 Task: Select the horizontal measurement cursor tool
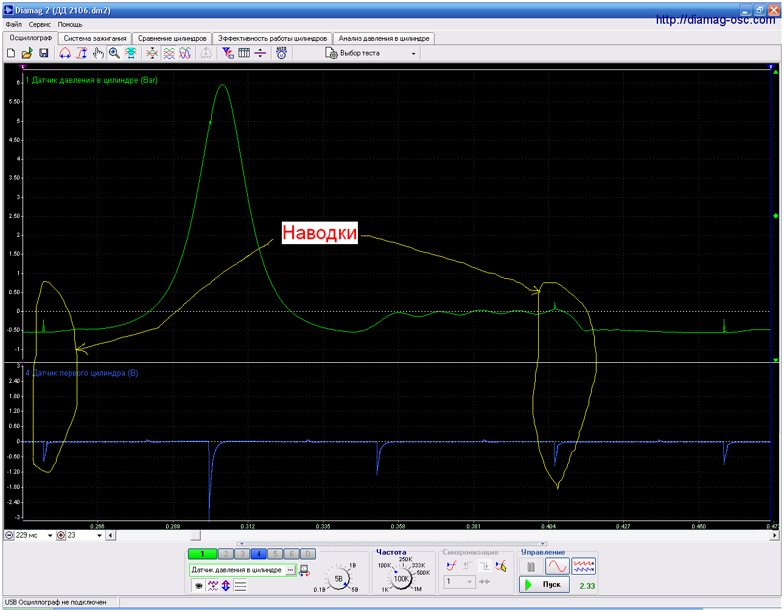click(65, 54)
